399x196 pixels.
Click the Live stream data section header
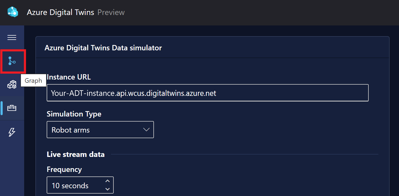click(76, 154)
